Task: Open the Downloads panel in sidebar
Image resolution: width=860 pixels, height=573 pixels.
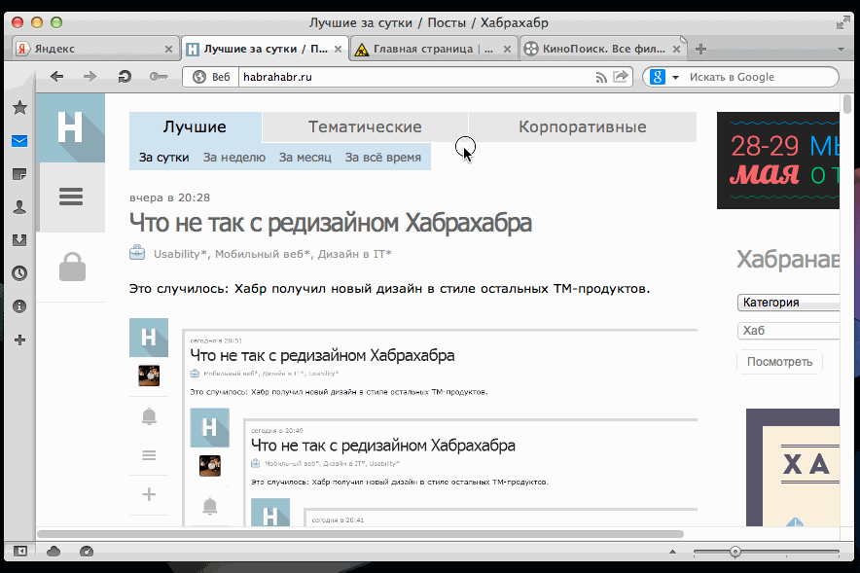Action: click(x=19, y=240)
